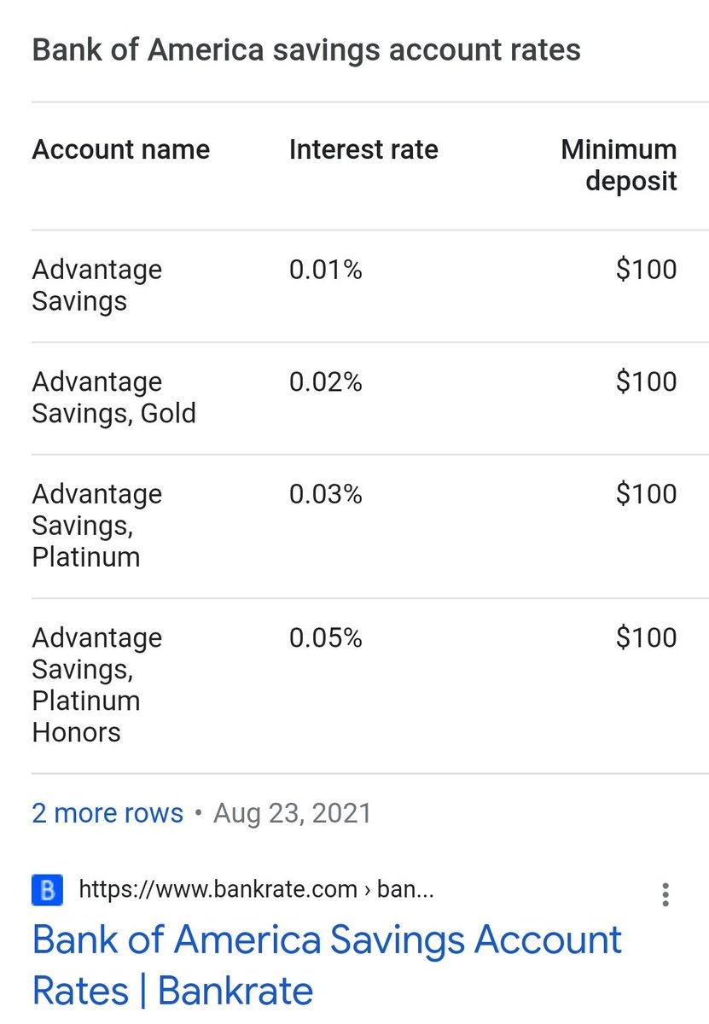The width and height of the screenshot is (709, 1024).
Task: Click the bankrate.com URL breadcrumb
Action: pos(257,890)
